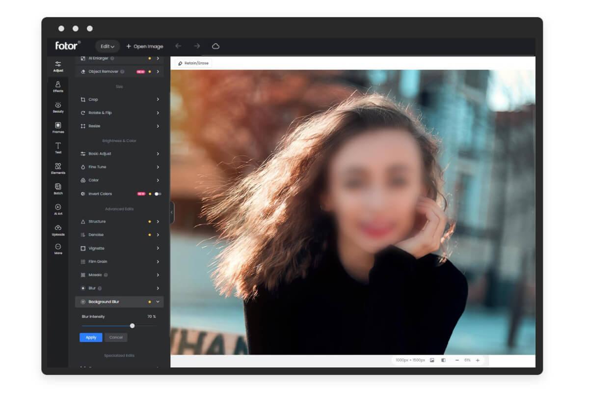
Task: Expand the Basic Adjust chevron
Action: pyautogui.click(x=158, y=154)
